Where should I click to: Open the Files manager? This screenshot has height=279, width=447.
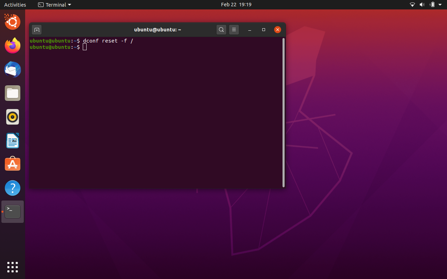click(x=13, y=93)
